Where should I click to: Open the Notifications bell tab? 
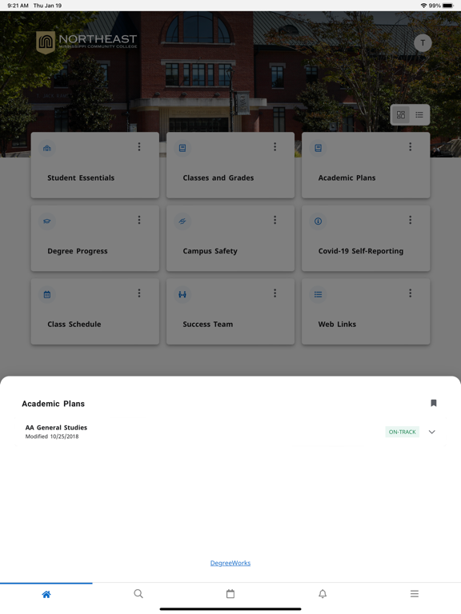pos(323,594)
